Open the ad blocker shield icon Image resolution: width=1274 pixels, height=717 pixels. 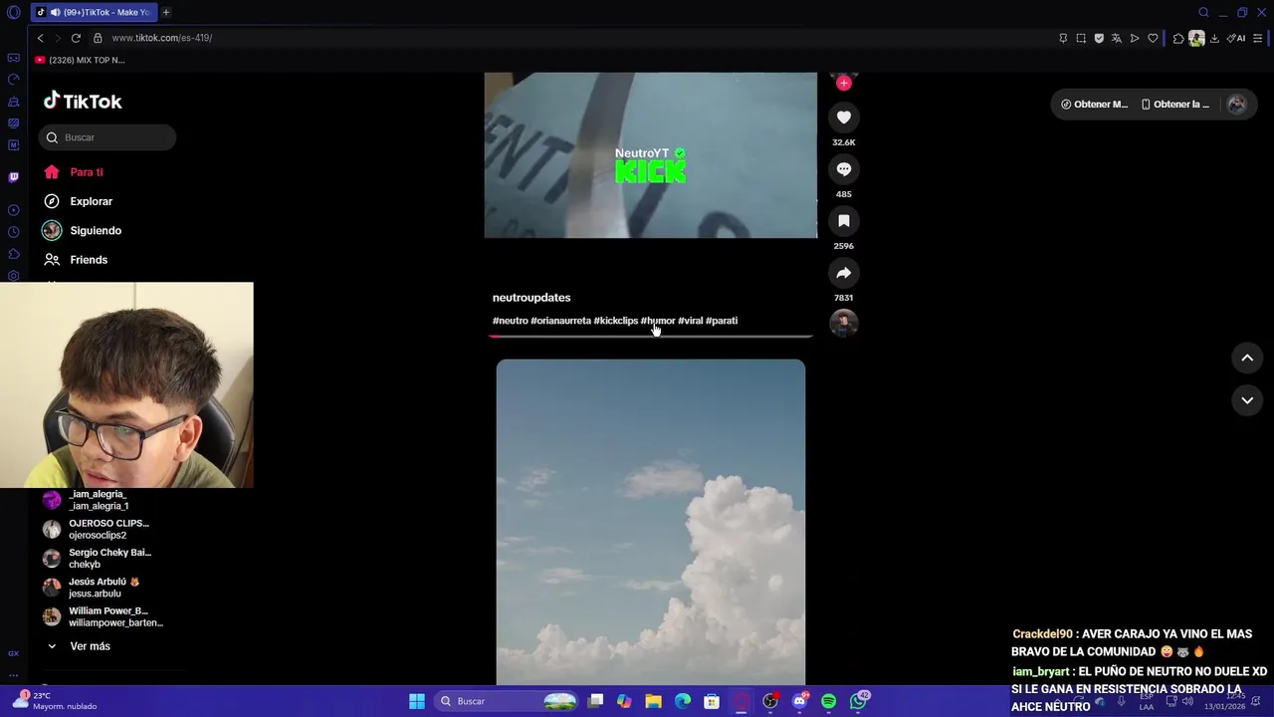[x=1099, y=38]
